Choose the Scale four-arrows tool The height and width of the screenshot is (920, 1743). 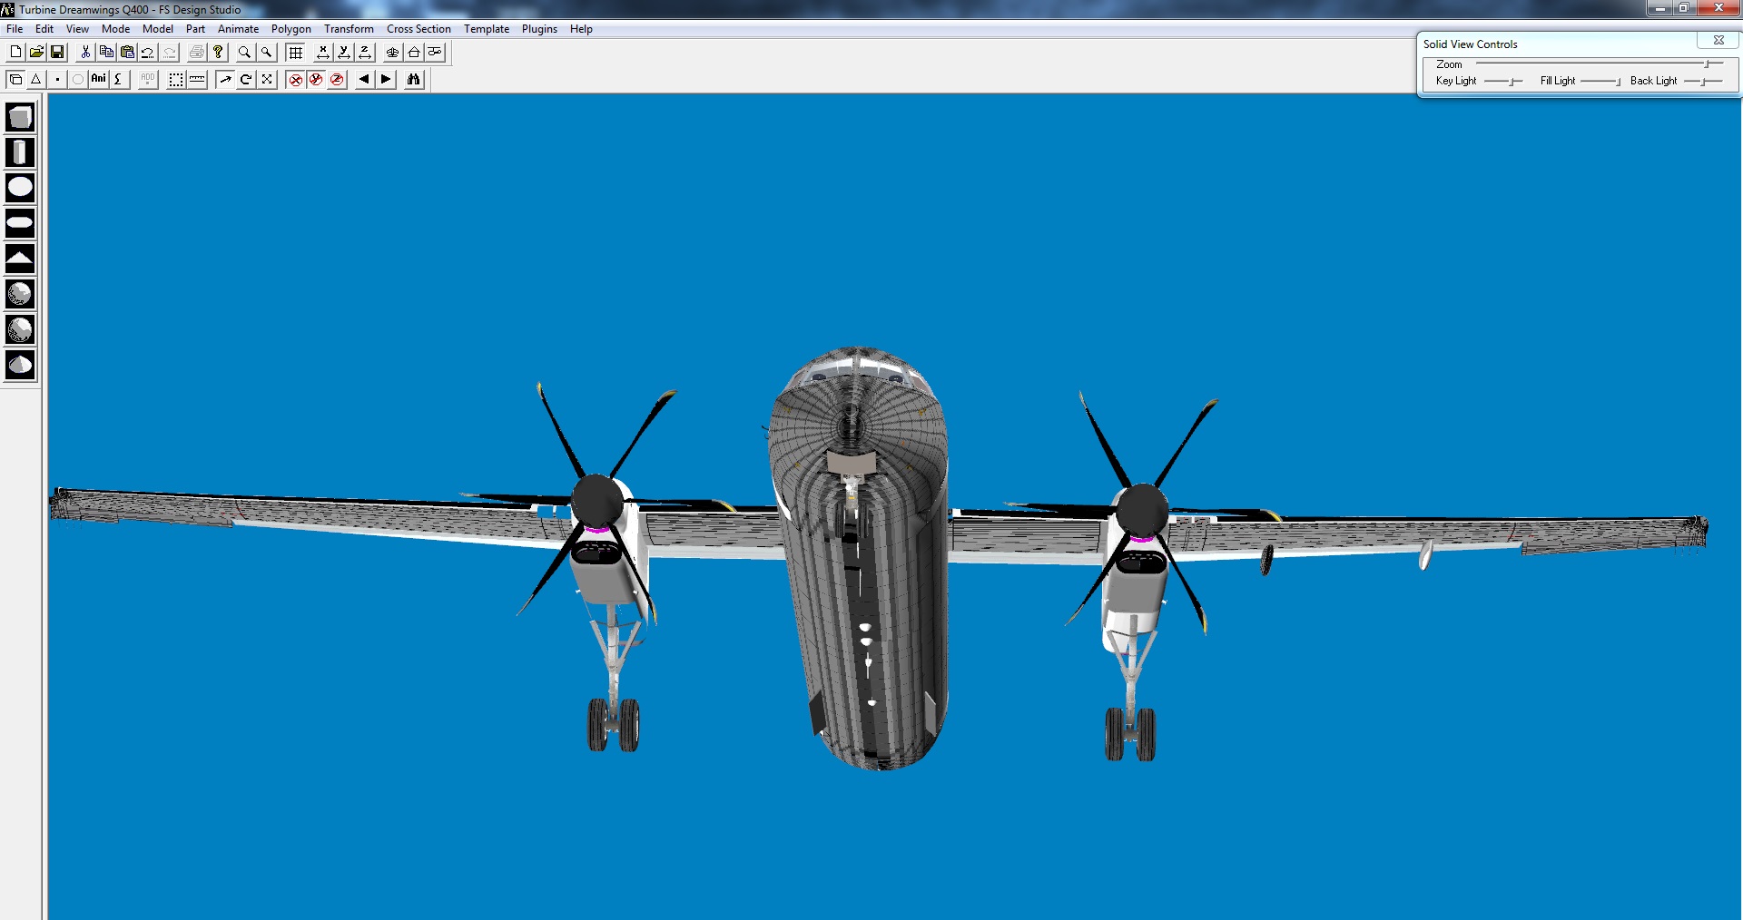point(267,80)
